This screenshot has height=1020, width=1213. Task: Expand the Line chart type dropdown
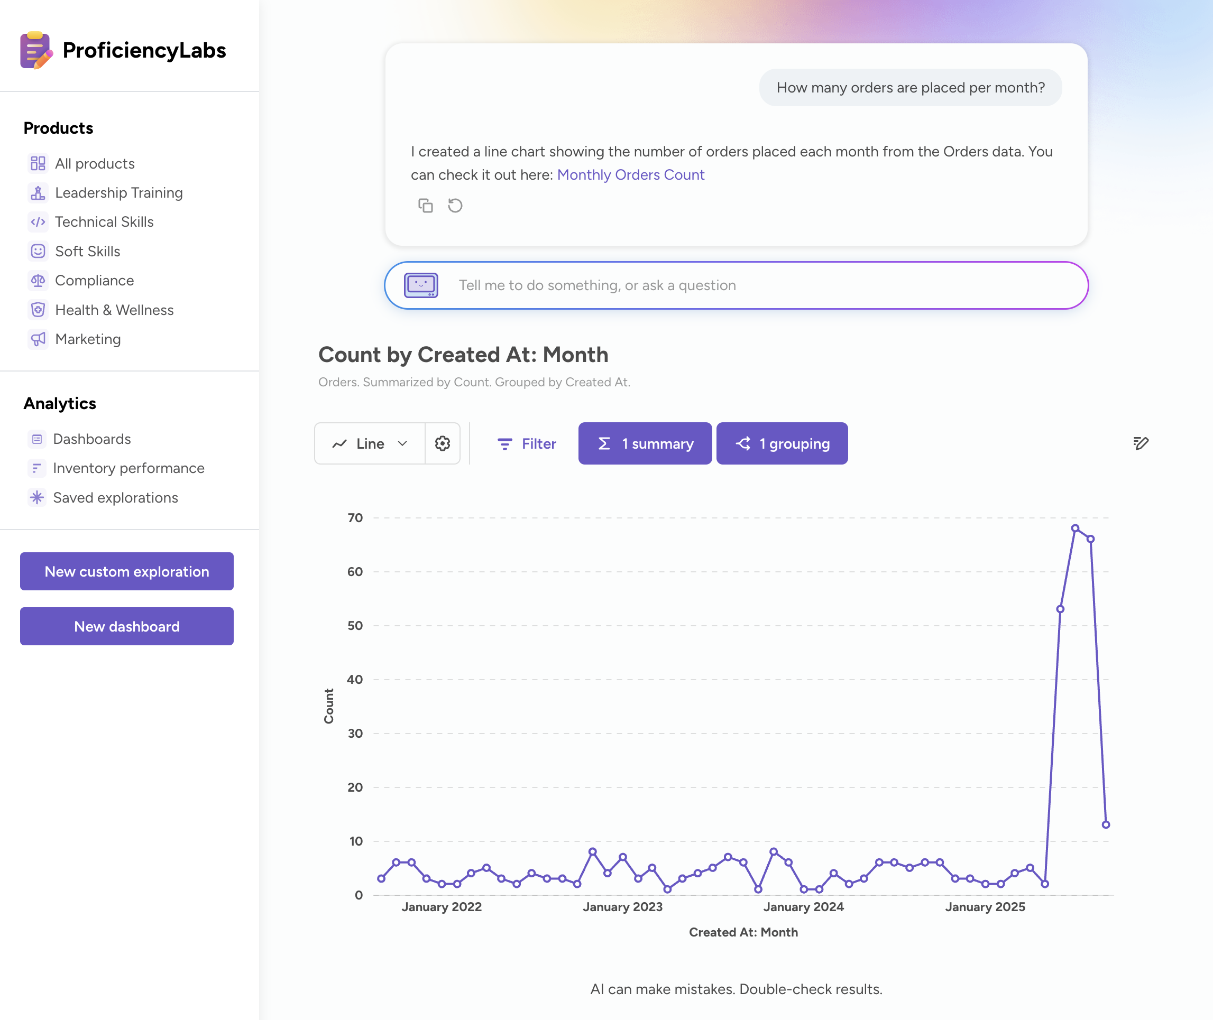[370, 443]
